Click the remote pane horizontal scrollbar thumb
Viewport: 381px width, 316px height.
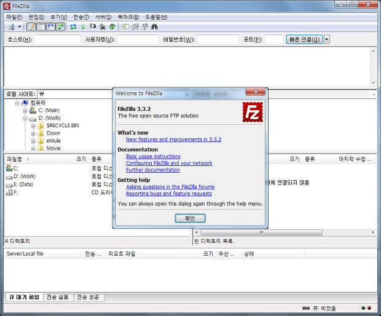(261, 232)
